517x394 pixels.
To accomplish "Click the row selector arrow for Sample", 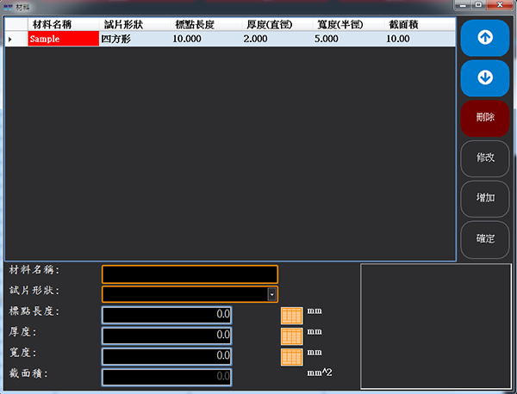I will tap(10, 39).
